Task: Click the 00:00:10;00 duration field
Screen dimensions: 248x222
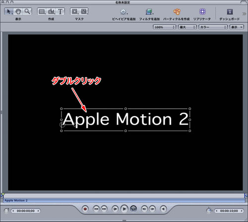Action: click(229, 211)
